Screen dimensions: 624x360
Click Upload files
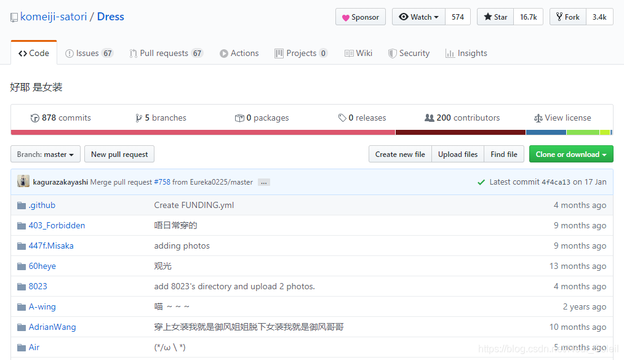[458, 154]
